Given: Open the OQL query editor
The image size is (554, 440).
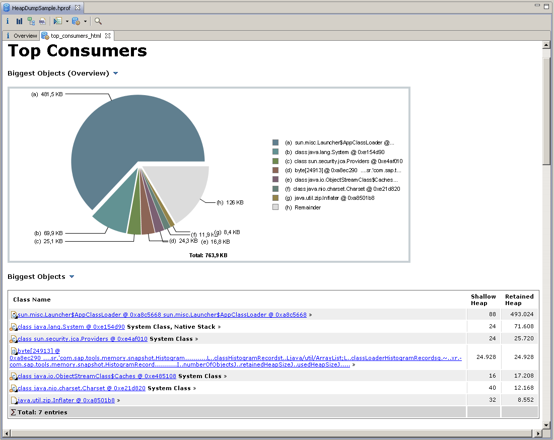Looking at the screenshot, I should pos(42,22).
